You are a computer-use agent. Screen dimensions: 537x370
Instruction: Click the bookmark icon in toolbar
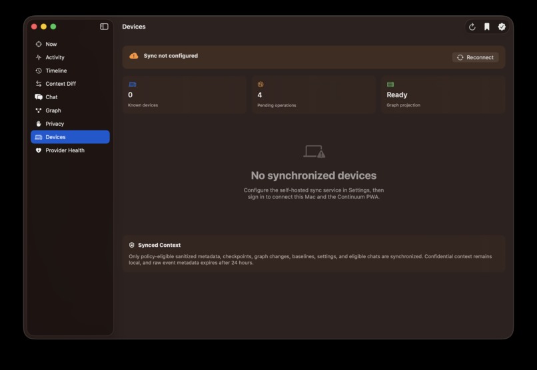coord(486,27)
